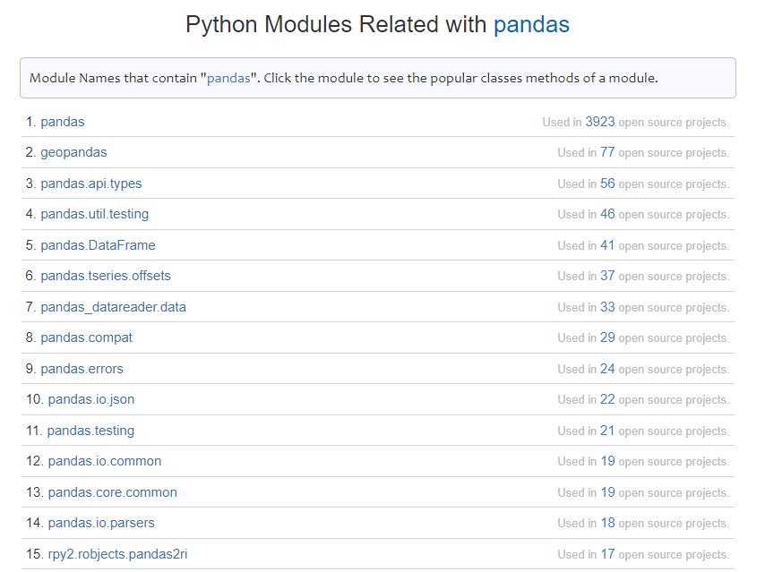Image resolution: width=765 pixels, height=572 pixels.
Task: Open the pandas.core.common module link
Action: point(113,492)
